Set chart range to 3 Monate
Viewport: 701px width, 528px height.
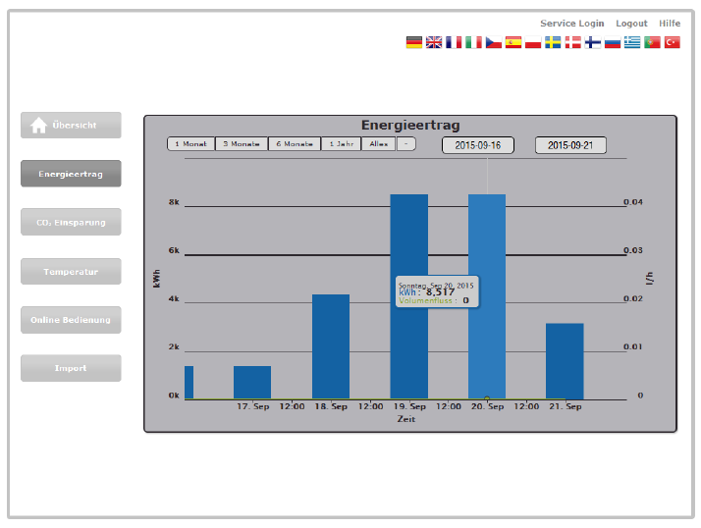242,144
